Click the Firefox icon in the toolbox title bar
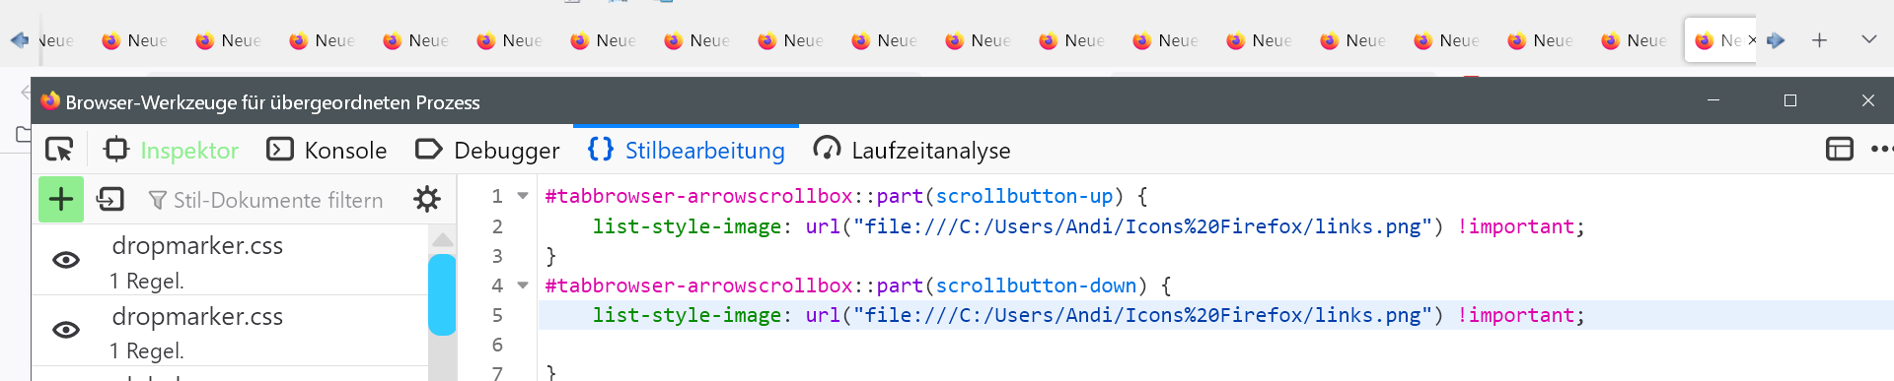Screen dimensions: 1894x381 point(50,100)
